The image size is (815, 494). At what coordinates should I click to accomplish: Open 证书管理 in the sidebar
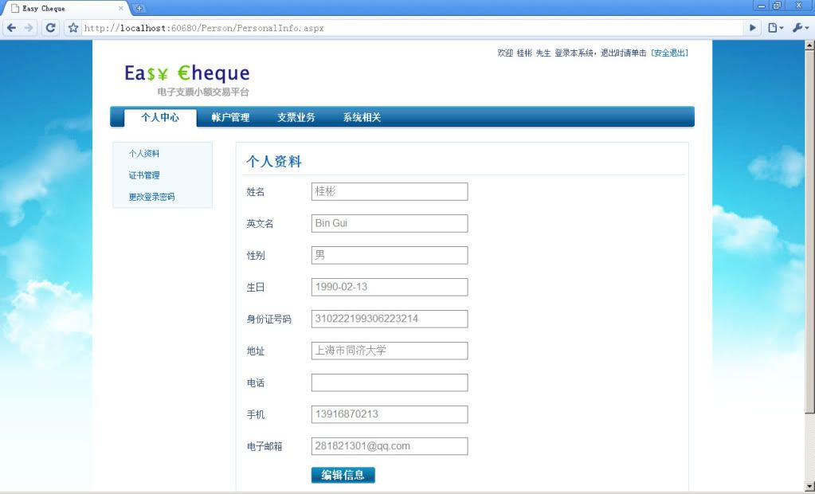[144, 175]
